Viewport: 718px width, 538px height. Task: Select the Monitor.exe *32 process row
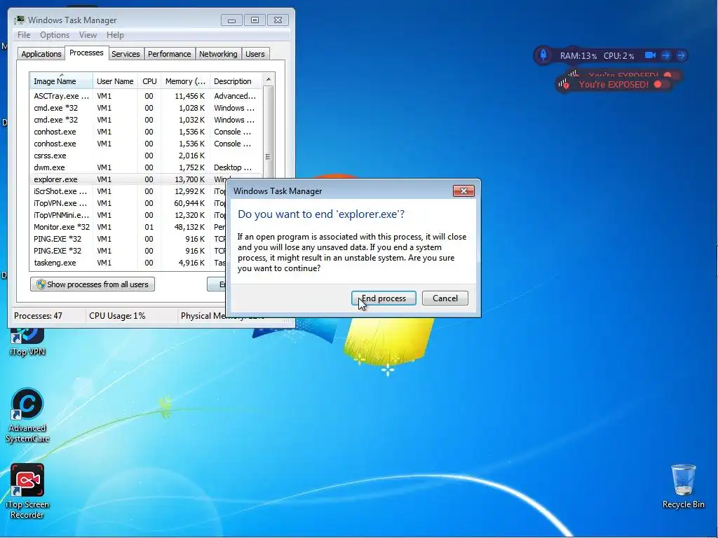point(128,227)
